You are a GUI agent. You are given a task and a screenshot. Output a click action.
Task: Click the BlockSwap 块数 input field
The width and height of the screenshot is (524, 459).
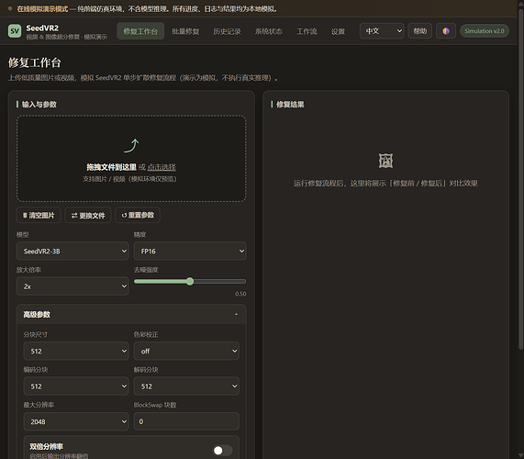186,421
